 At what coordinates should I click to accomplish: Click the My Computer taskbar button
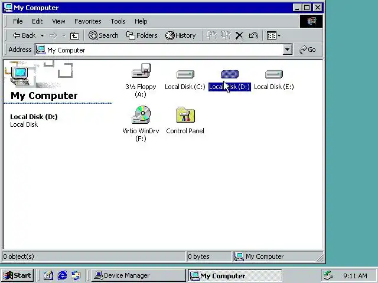235,275
